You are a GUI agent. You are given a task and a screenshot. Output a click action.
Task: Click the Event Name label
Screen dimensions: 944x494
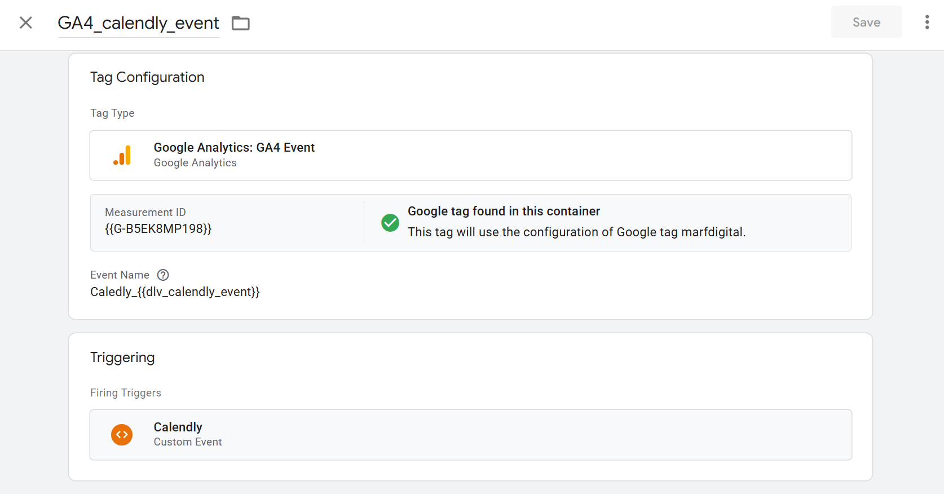[120, 275]
